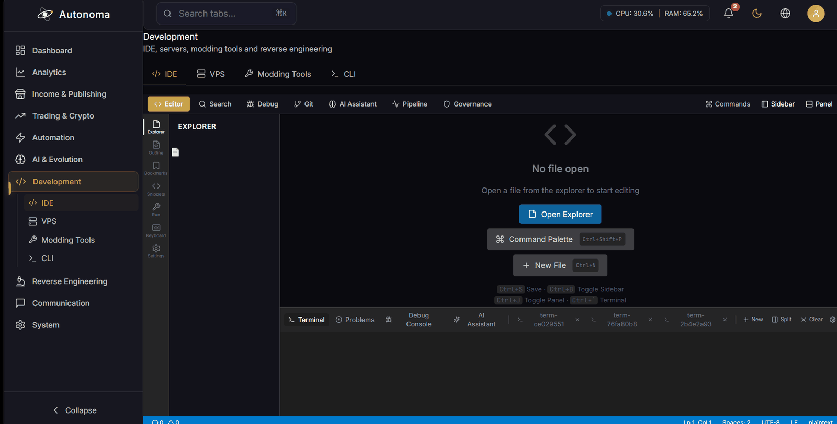Click the Command Palette button
The width and height of the screenshot is (837, 424).
pyautogui.click(x=560, y=239)
